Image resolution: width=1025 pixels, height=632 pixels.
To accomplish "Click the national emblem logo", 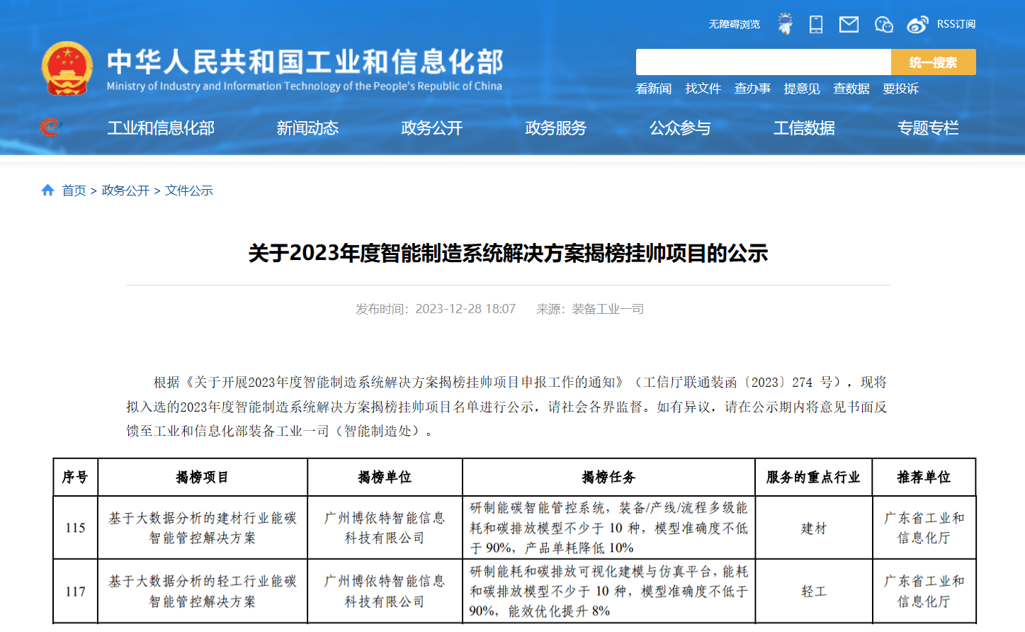I will click(x=67, y=69).
